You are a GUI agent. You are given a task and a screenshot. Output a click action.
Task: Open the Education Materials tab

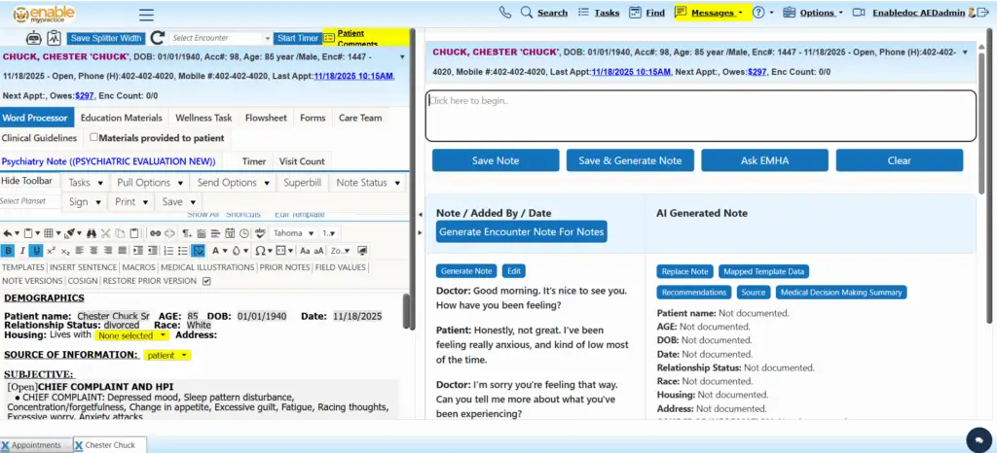[121, 118]
